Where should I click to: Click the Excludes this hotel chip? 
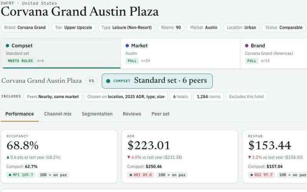pyautogui.click(x=246, y=97)
